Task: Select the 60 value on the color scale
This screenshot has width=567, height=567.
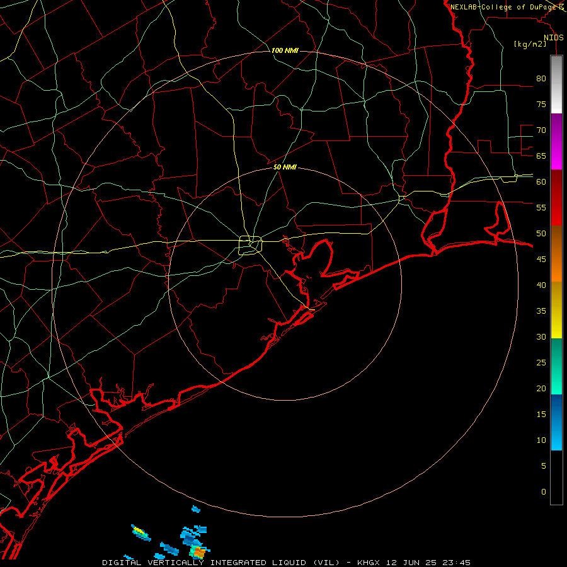Action: [541, 182]
